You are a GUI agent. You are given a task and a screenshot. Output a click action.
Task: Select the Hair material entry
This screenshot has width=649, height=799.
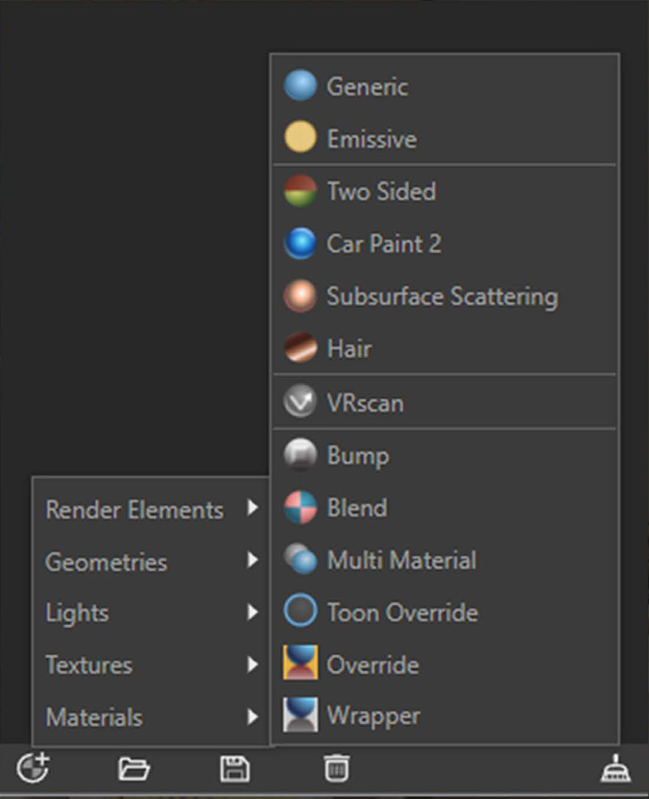tap(349, 348)
